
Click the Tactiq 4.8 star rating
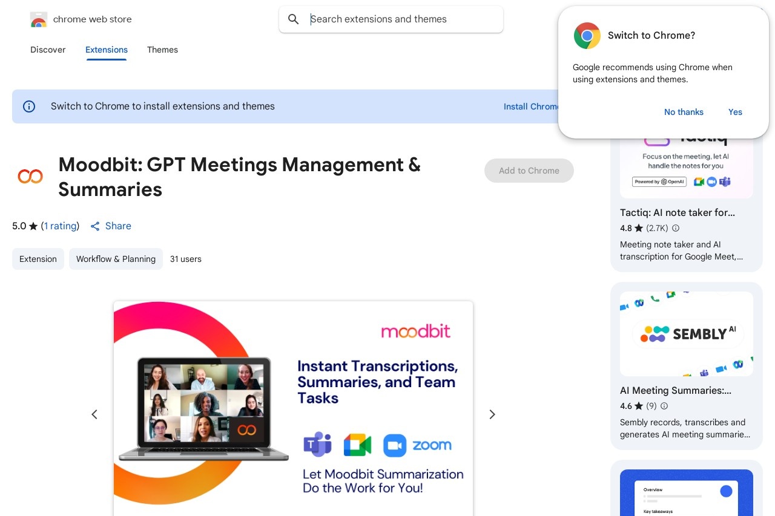coord(632,229)
